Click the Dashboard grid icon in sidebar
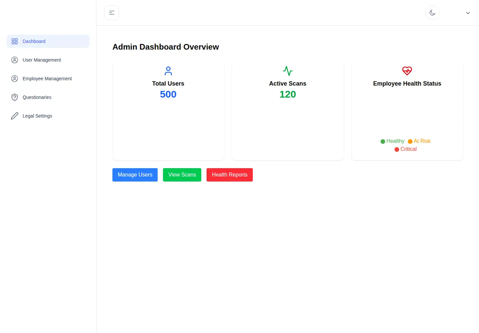This screenshot has height=333, width=479. click(15, 41)
